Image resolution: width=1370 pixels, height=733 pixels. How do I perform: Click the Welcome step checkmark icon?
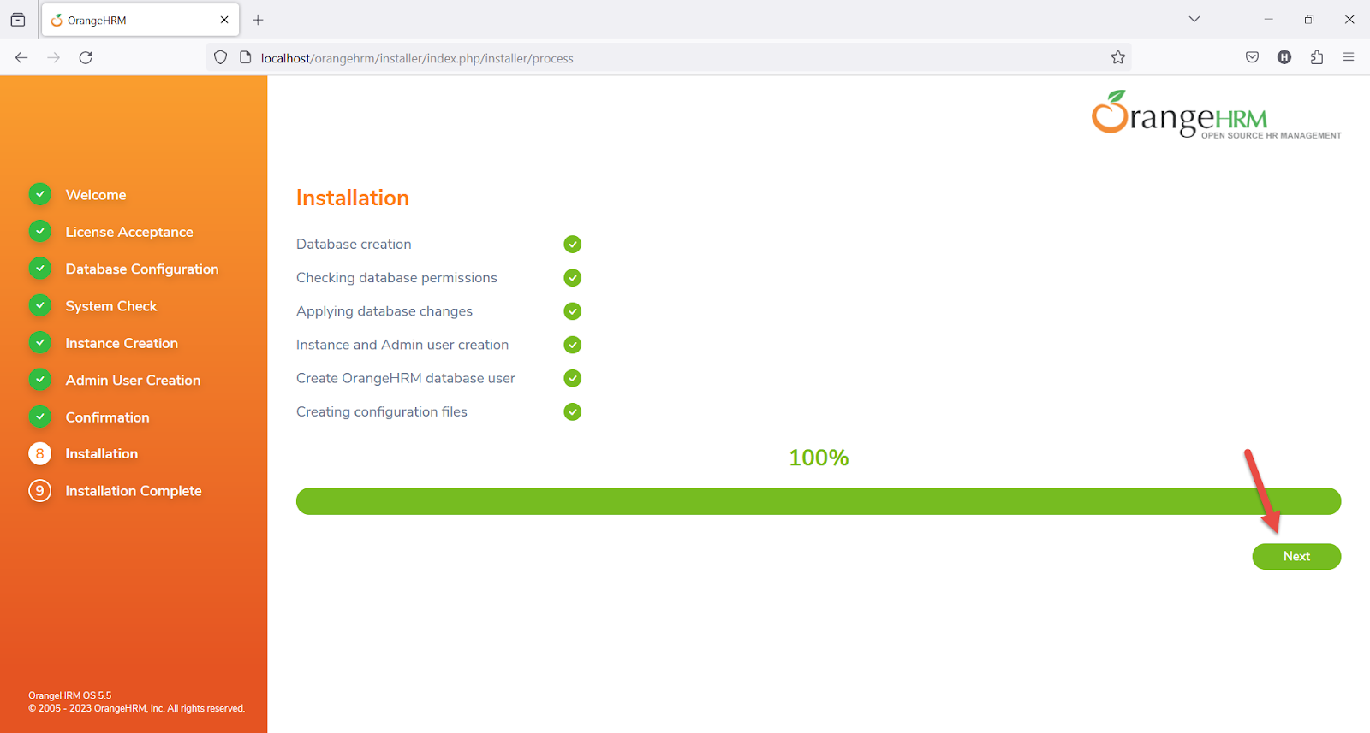pos(39,194)
